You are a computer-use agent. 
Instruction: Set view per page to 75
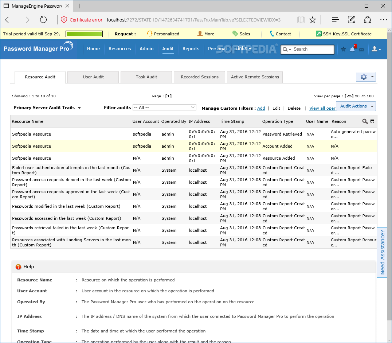click(363, 96)
